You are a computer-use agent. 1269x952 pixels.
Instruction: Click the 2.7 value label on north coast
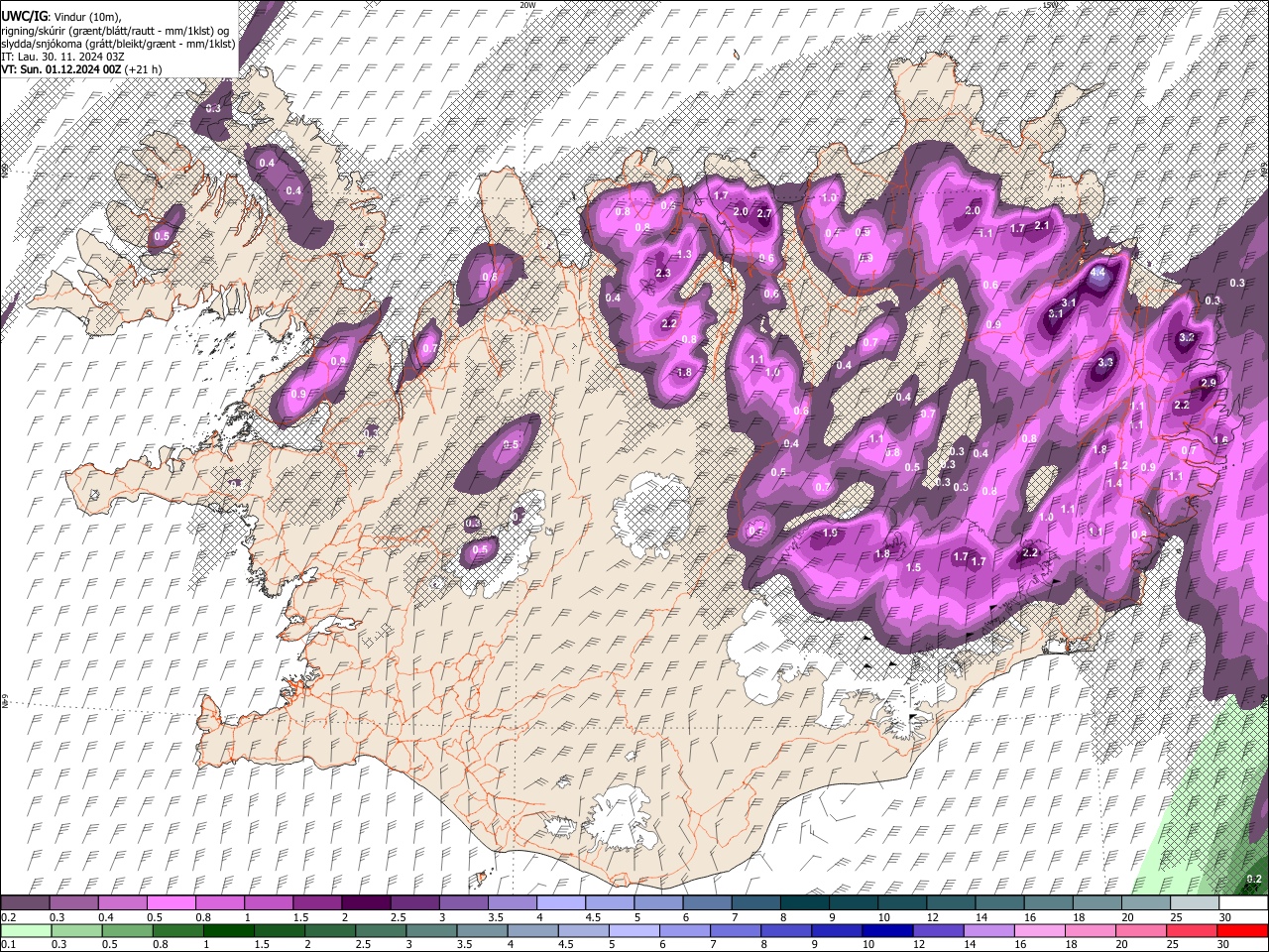coord(763,213)
